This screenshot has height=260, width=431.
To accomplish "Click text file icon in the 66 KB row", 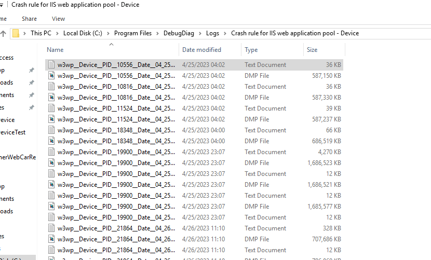I will pyautogui.click(x=51, y=130).
